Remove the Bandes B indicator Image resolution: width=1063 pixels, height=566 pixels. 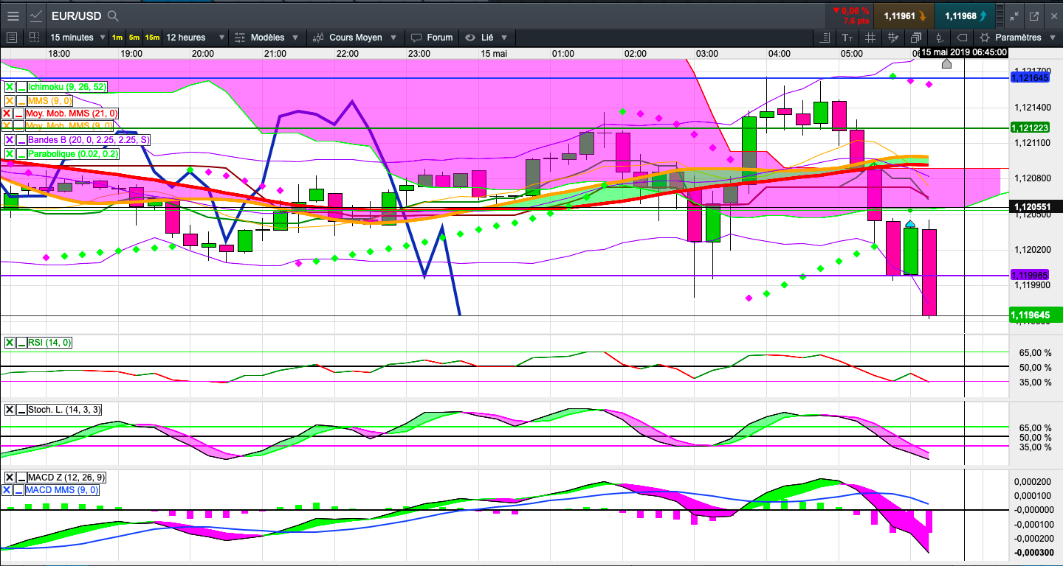(x=10, y=140)
